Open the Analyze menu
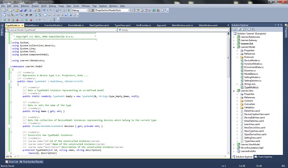The width and height of the screenshot is (288, 168). [103, 6]
